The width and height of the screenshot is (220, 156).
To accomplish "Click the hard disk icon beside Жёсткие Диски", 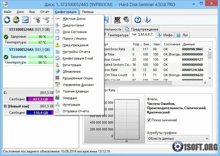I will (57, 18).
